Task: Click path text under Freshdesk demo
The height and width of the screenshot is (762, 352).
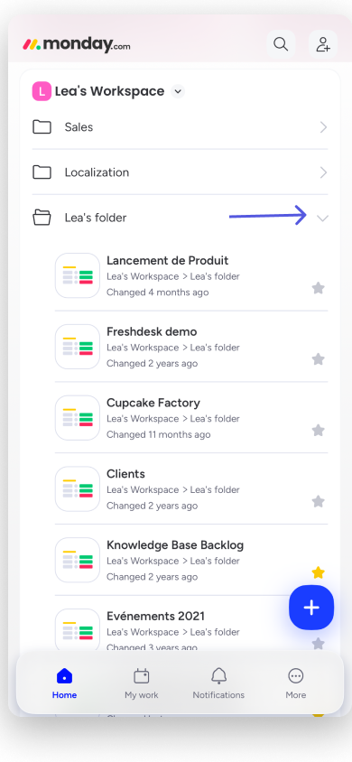Action: 173,348
